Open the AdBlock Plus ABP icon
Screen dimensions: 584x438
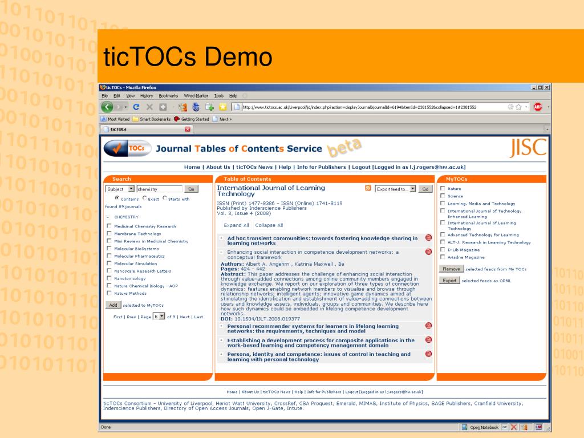(538, 107)
